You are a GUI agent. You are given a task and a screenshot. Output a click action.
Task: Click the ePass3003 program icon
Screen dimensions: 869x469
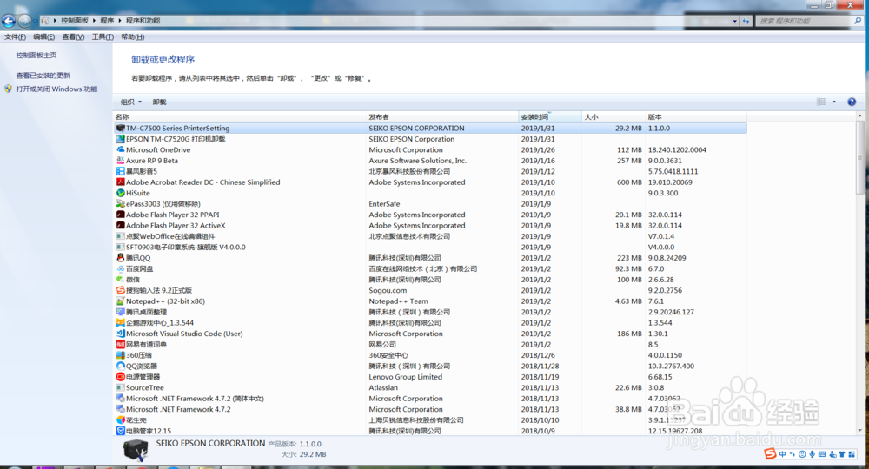(120, 204)
